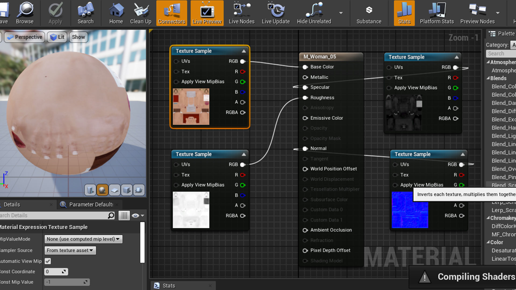Click the Show viewport options button

point(78,37)
